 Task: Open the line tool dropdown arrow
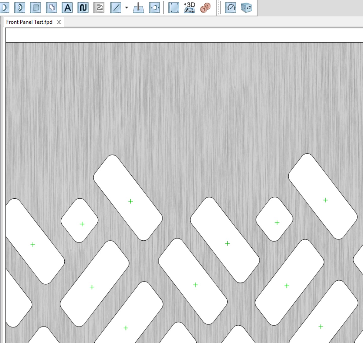pos(127,8)
